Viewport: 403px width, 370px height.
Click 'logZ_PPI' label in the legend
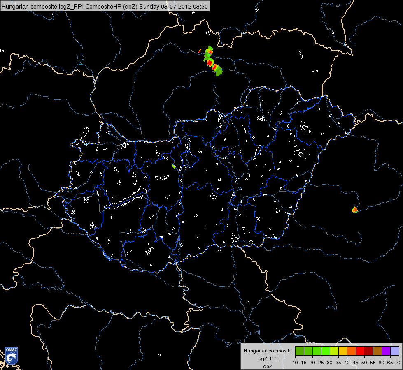(x=268, y=358)
